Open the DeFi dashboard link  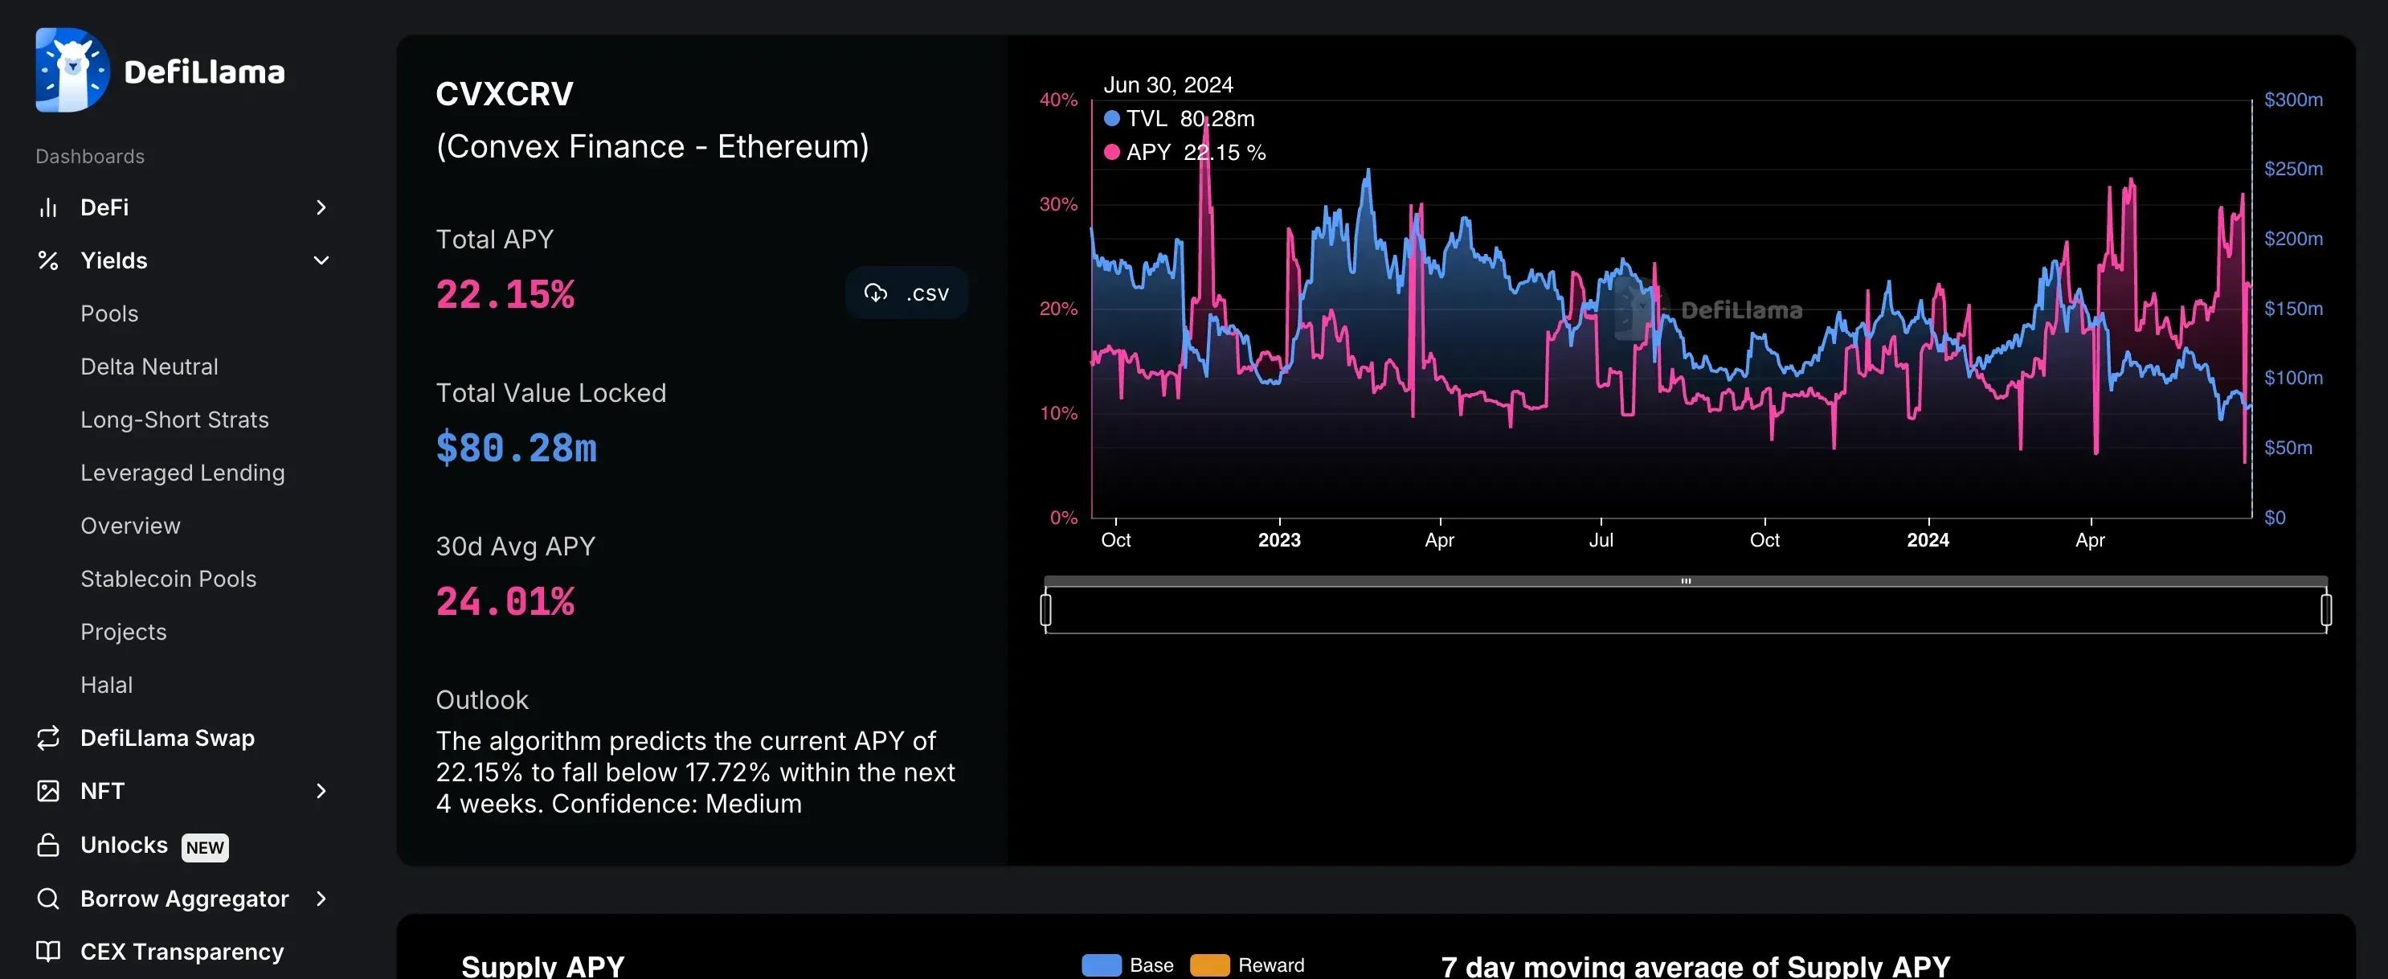tap(104, 207)
